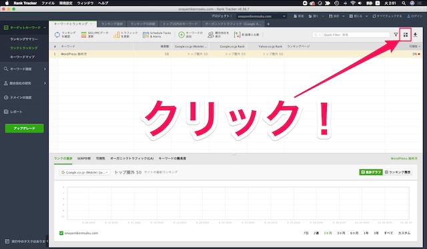Click the SEO/PPCデータ更新 icon
This screenshot has height=249, width=427.
click(83, 35)
